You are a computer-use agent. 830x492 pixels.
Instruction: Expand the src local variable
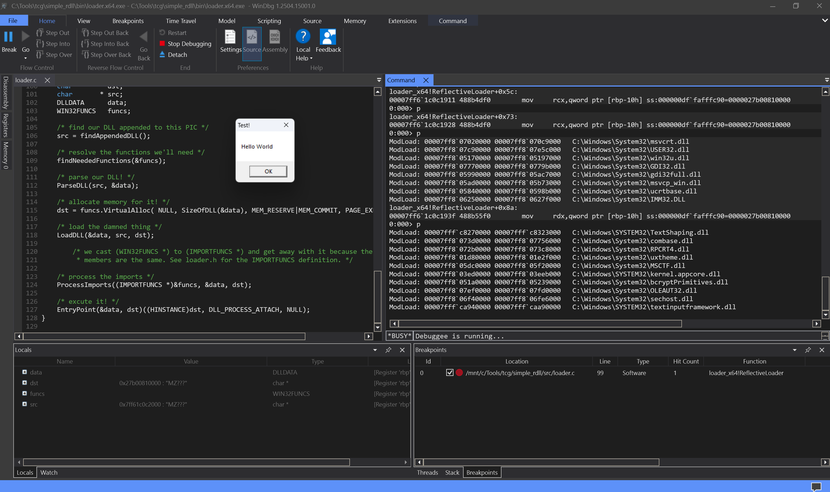(25, 404)
